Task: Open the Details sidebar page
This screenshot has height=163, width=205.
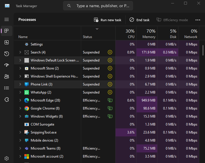Action: pos(7,88)
